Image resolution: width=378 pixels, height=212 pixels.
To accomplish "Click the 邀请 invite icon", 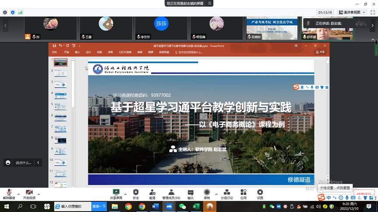I will (152, 194).
